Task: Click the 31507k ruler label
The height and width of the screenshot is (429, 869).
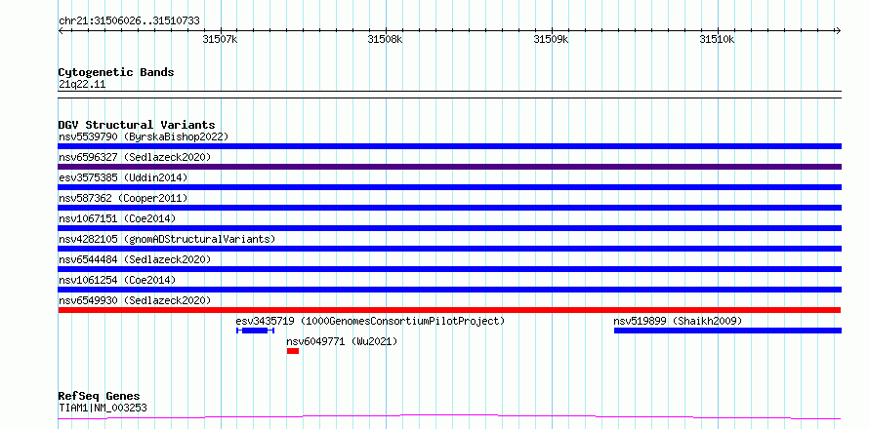Action: [x=220, y=39]
